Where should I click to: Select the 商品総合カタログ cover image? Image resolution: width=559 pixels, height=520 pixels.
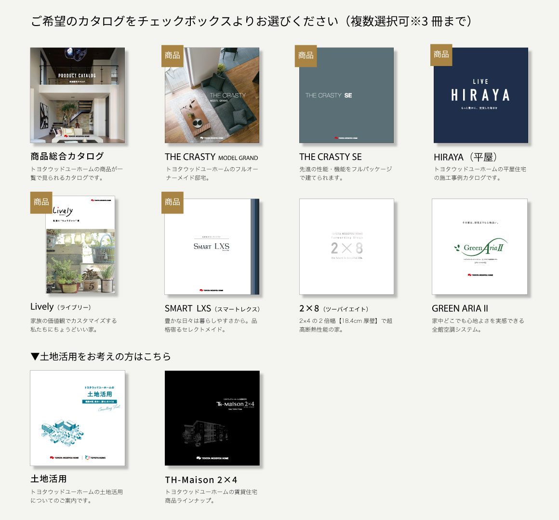click(78, 95)
